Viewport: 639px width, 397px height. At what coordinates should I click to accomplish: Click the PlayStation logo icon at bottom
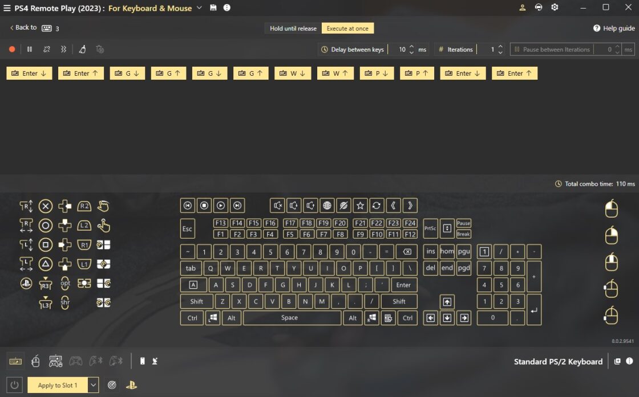(131, 385)
